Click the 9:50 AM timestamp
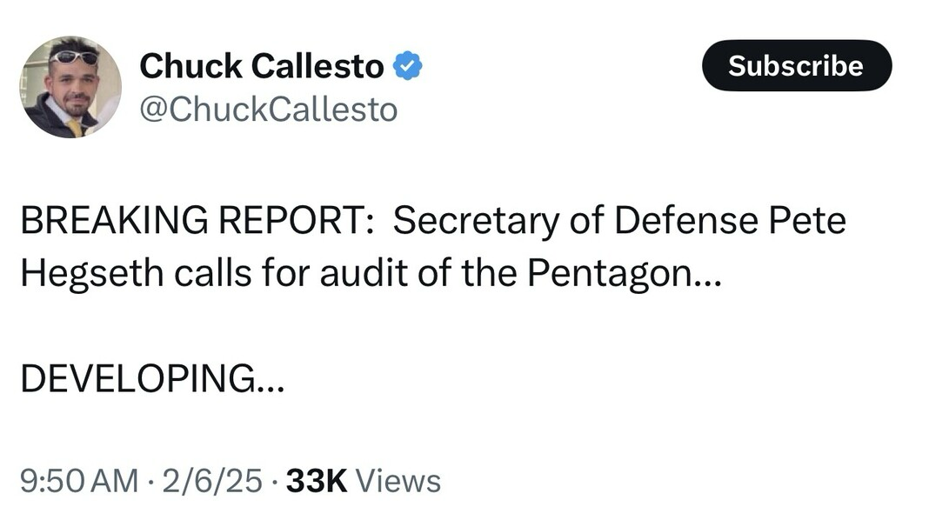The image size is (929, 520). coord(78,480)
